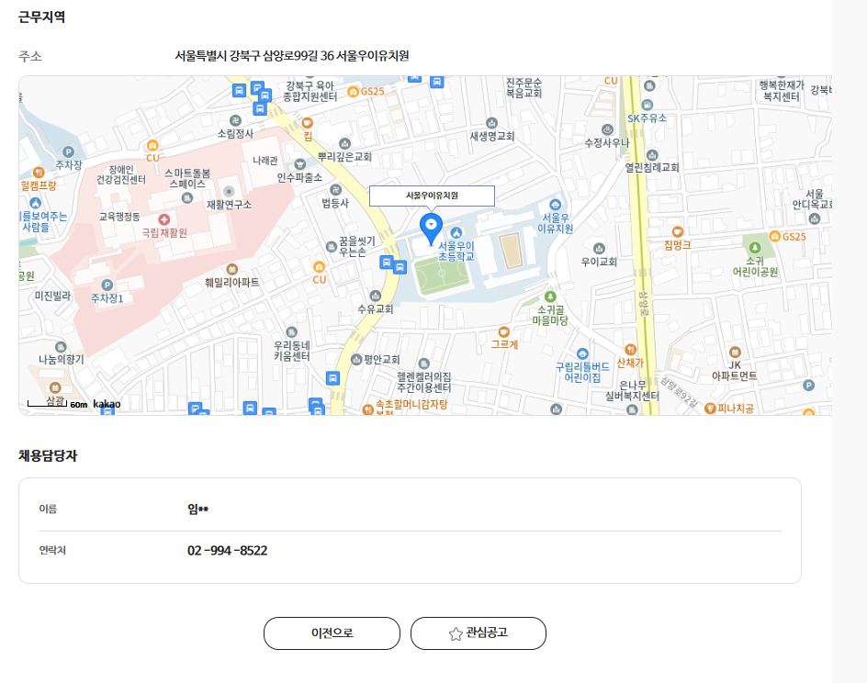Viewport: 867px width, 683px height.
Task: Open the kakao logo on the map
Action: 107,404
